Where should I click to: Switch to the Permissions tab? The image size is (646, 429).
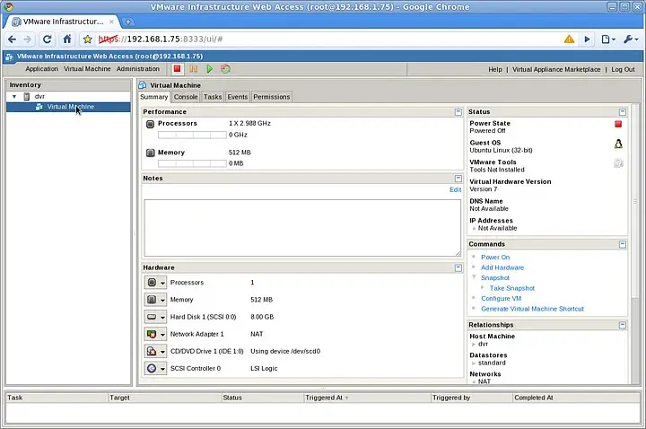272,97
